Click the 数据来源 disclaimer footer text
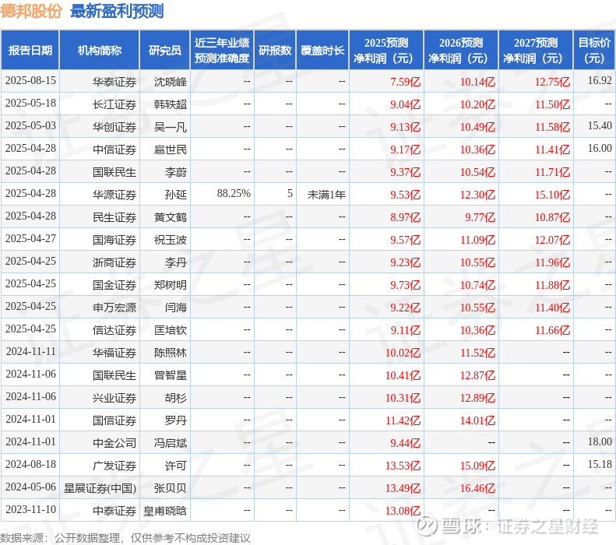Viewport: 616px width, 545px height. (125, 538)
